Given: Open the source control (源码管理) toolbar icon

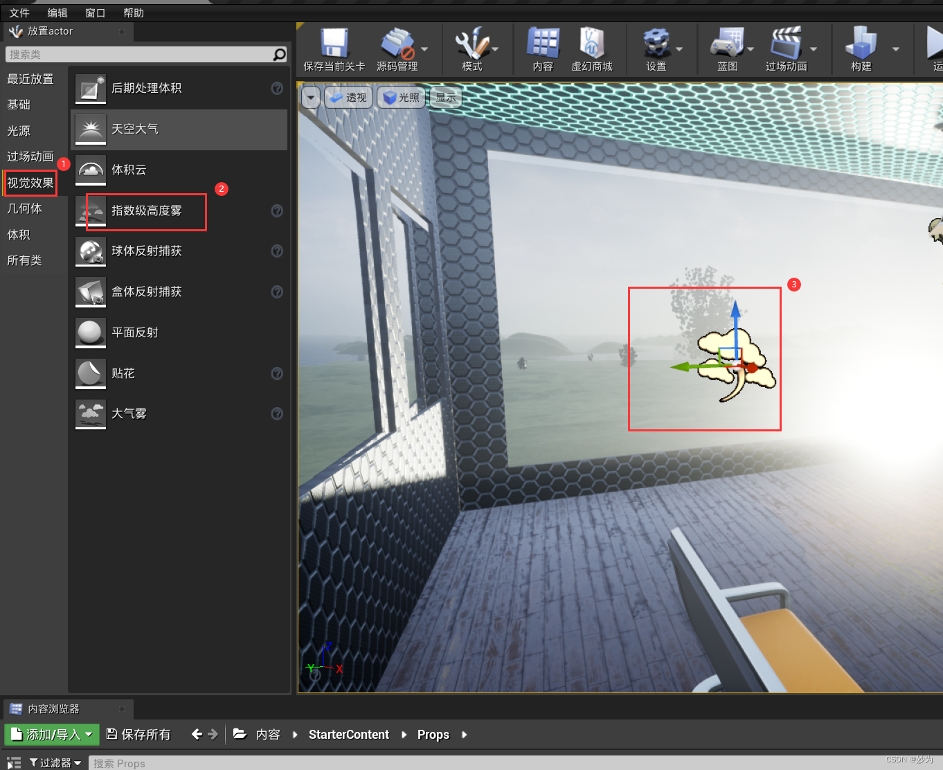Looking at the screenshot, I should 397,43.
